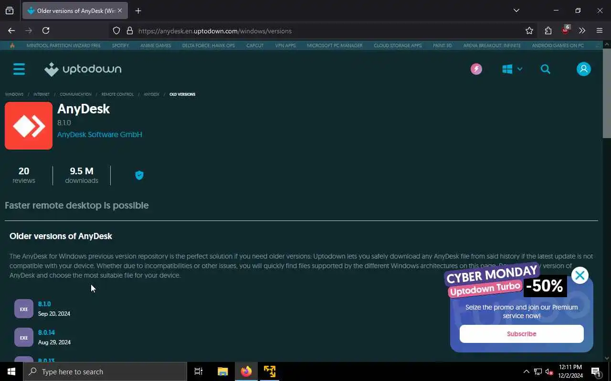The height and width of the screenshot is (381, 611).
Task: Open the Firefox application menu
Action: click(x=600, y=30)
